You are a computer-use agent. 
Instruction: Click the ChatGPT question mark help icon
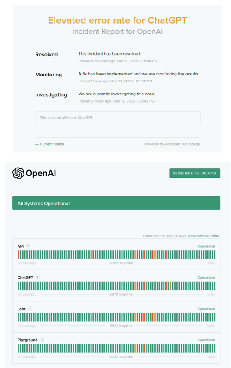37,277
